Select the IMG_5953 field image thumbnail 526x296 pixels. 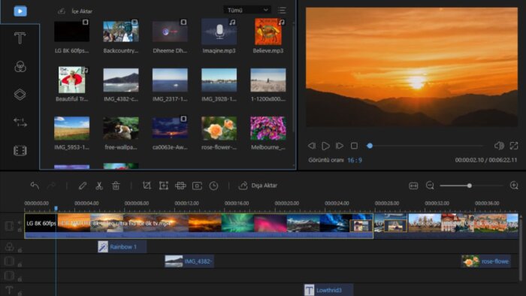click(x=72, y=128)
